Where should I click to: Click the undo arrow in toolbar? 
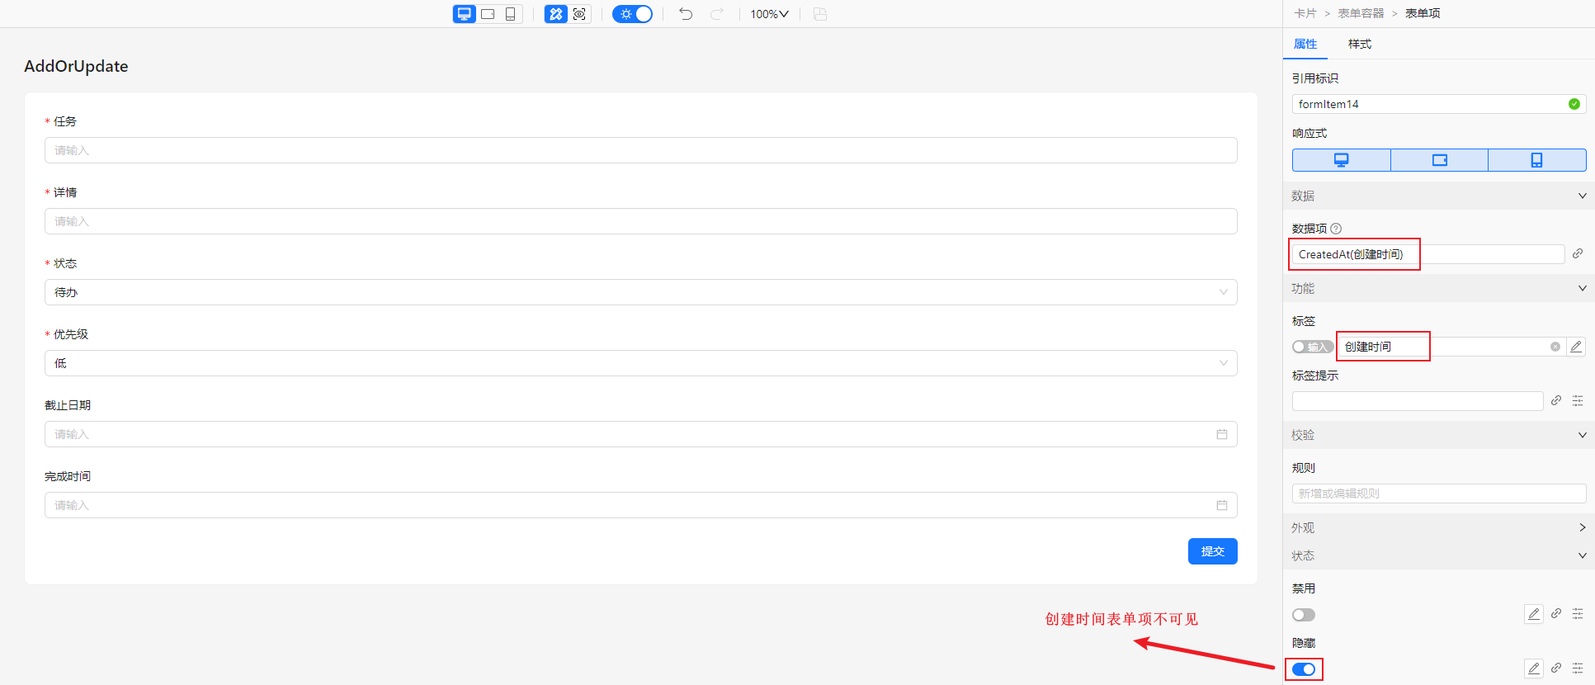coord(686,14)
